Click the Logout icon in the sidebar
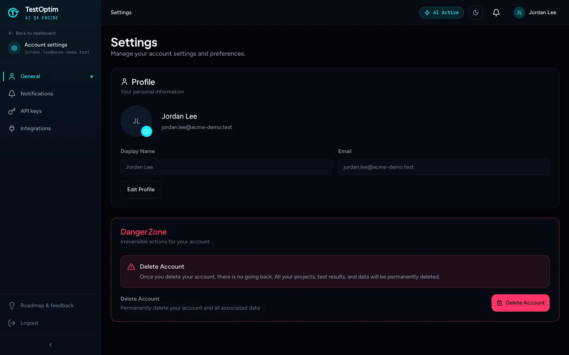 pos(12,323)
